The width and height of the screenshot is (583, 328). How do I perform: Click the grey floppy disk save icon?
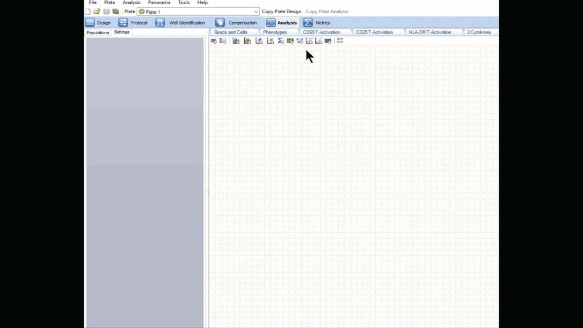[106, 11]
